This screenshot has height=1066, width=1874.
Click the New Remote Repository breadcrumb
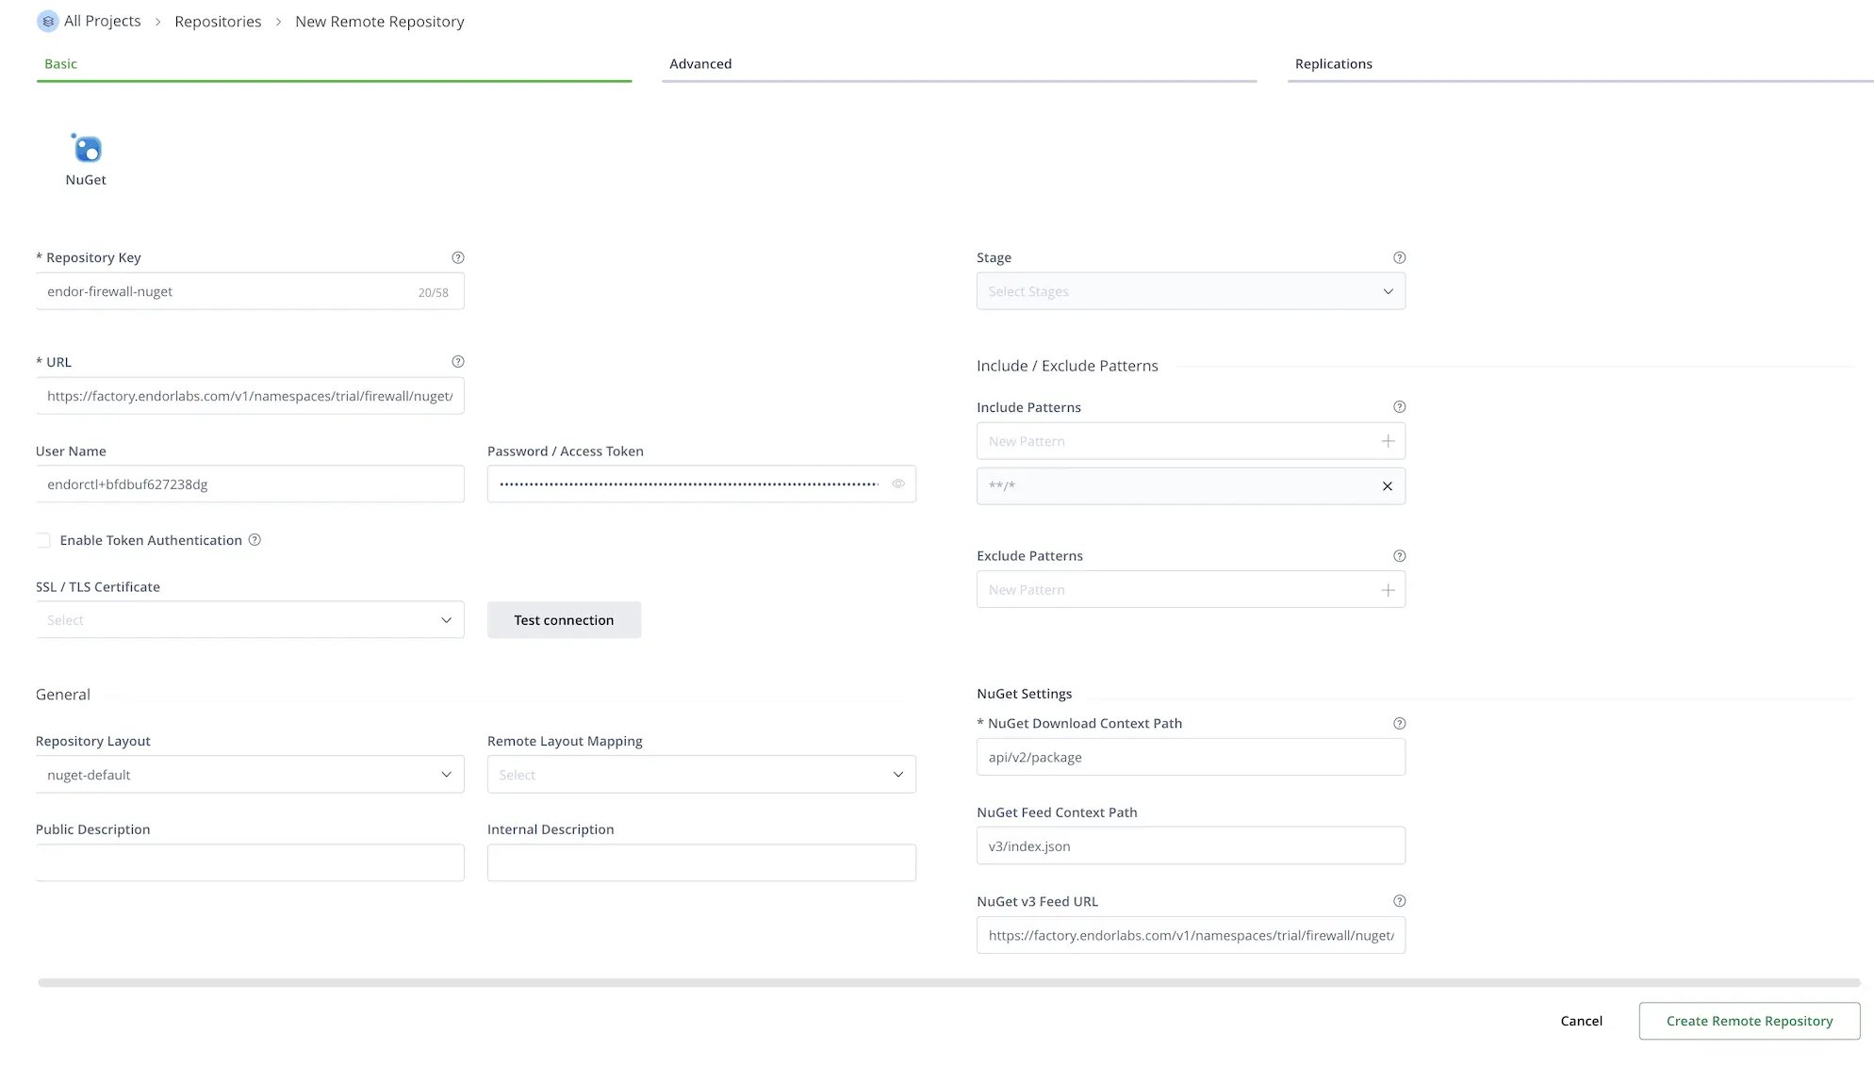click(x=380, y=22)
